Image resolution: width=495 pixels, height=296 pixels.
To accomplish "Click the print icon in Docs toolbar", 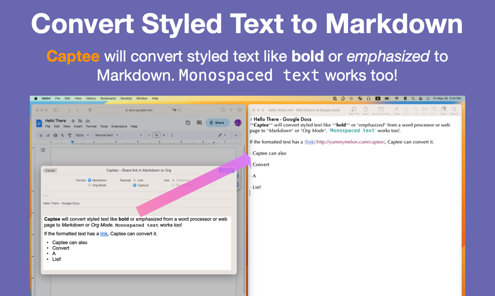I will [x=55, y=135].
